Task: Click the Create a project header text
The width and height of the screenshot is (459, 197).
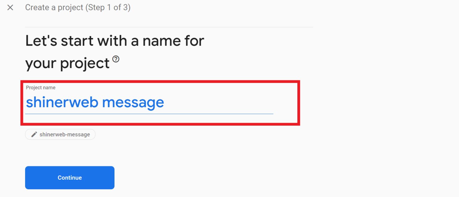Action: 78,7
